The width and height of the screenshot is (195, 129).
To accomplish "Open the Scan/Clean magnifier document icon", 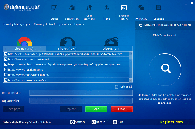I will tap(72, 8).
